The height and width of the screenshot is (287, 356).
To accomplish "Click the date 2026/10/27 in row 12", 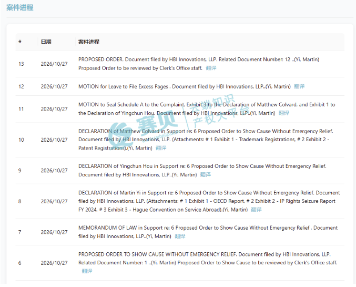I will tap(54, 86).
